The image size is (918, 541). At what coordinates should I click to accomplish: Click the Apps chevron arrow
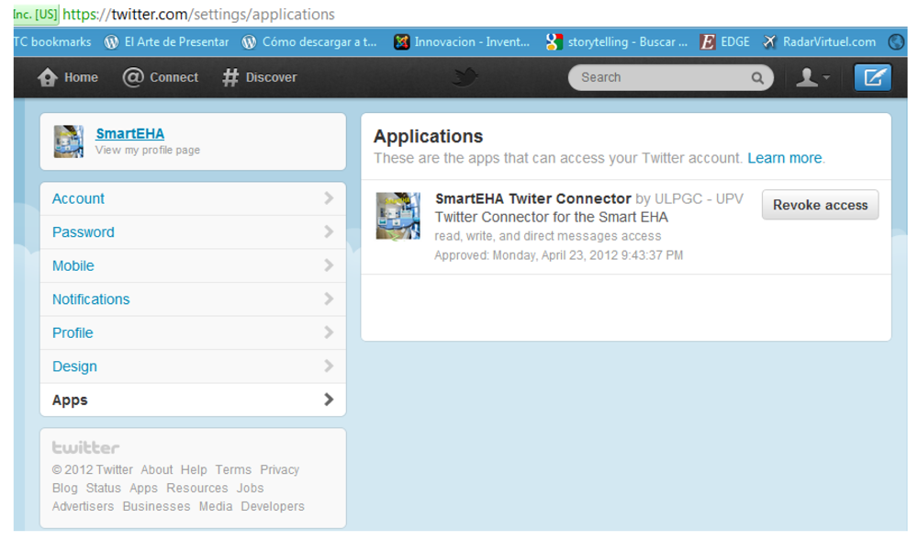pyautogui.click(x=329, y=400)
